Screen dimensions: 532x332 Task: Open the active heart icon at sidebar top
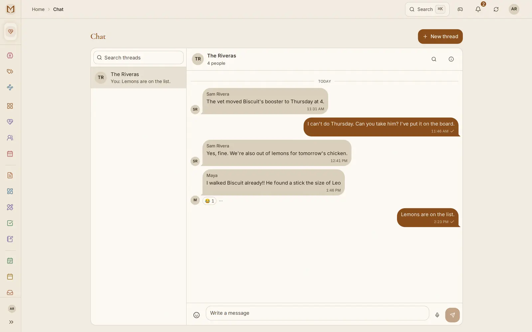point(11,32)
